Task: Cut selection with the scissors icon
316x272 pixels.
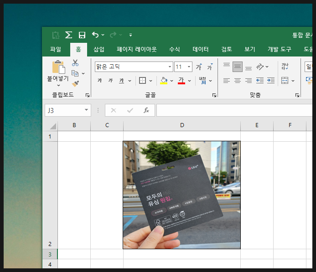Action: [x=75, y=63]
